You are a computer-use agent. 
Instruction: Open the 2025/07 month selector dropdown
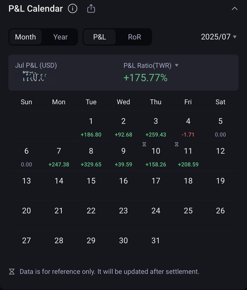(219, 37)
